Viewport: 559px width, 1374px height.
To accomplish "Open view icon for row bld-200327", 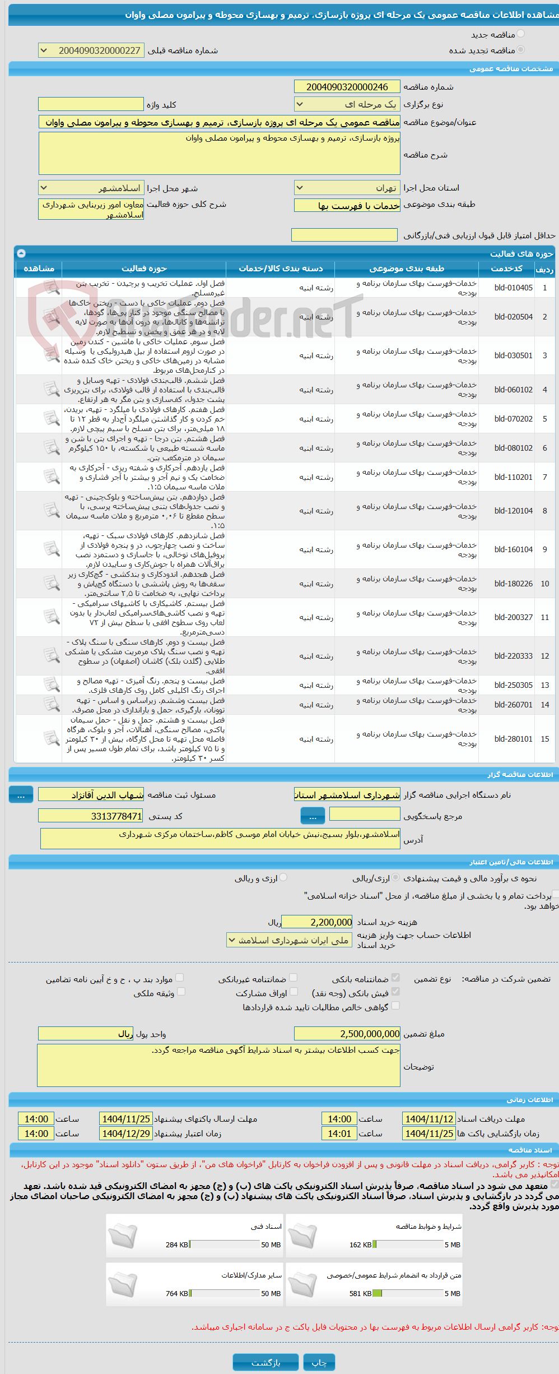I will [52, 617].
